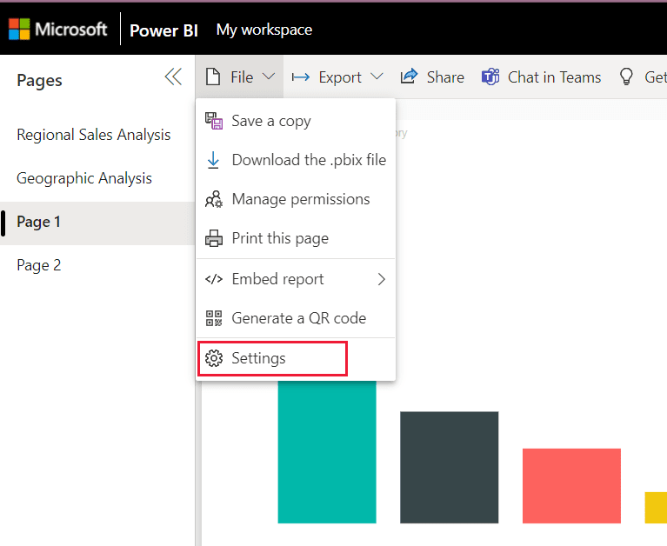Viewport: 667px width, 546px height.
Task: Click the File label in toolbar
Action: tap(242, 77)
